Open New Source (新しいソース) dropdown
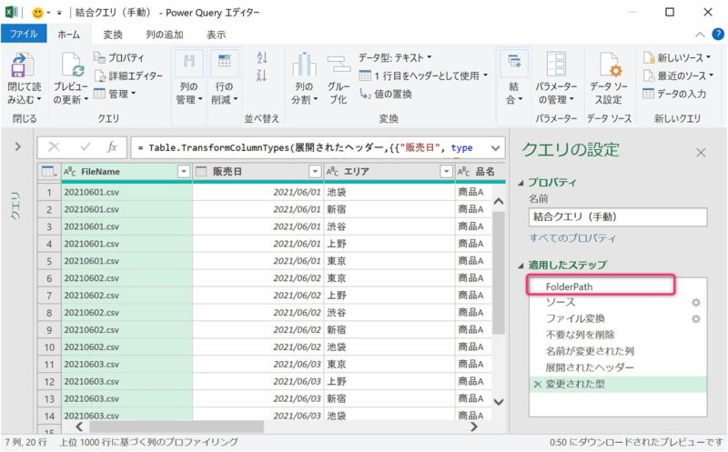728x452 pixels. pyautogui.click(x=677, y=57)
